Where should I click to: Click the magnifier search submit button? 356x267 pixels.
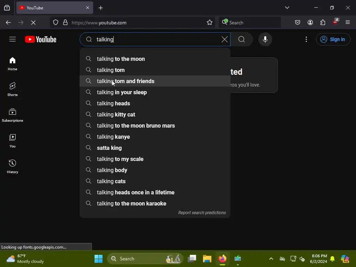pos(242,39)
